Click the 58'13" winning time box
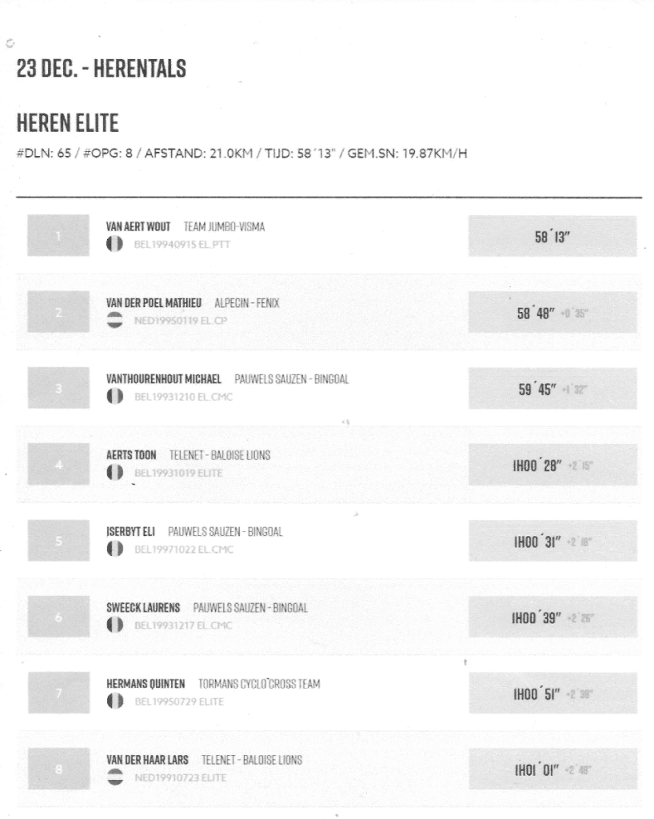The image size is (654, 819). [x=552, y=236]
